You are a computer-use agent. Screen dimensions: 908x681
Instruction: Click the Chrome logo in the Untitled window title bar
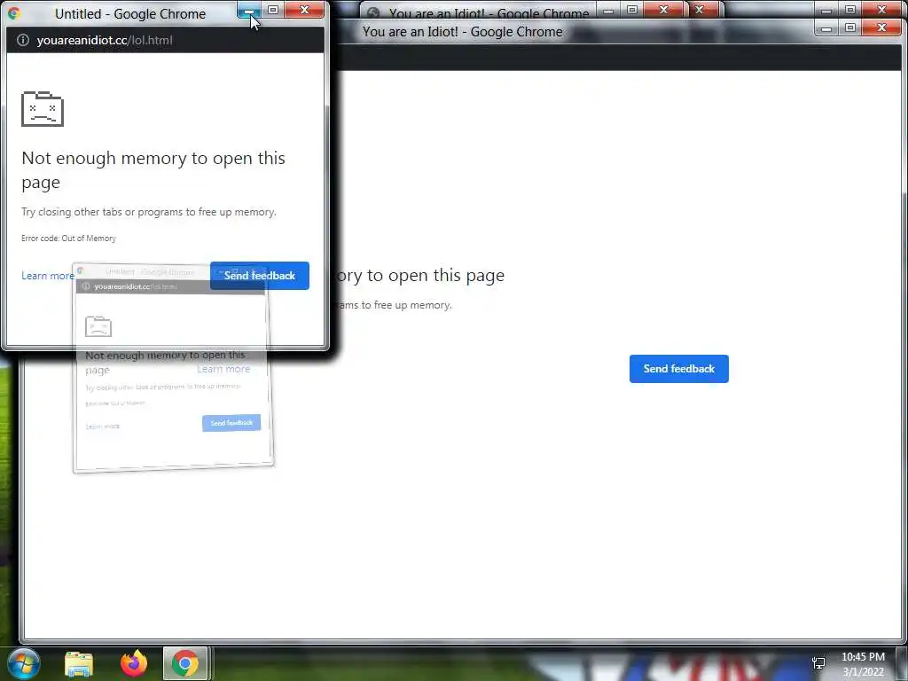point(14,12)
